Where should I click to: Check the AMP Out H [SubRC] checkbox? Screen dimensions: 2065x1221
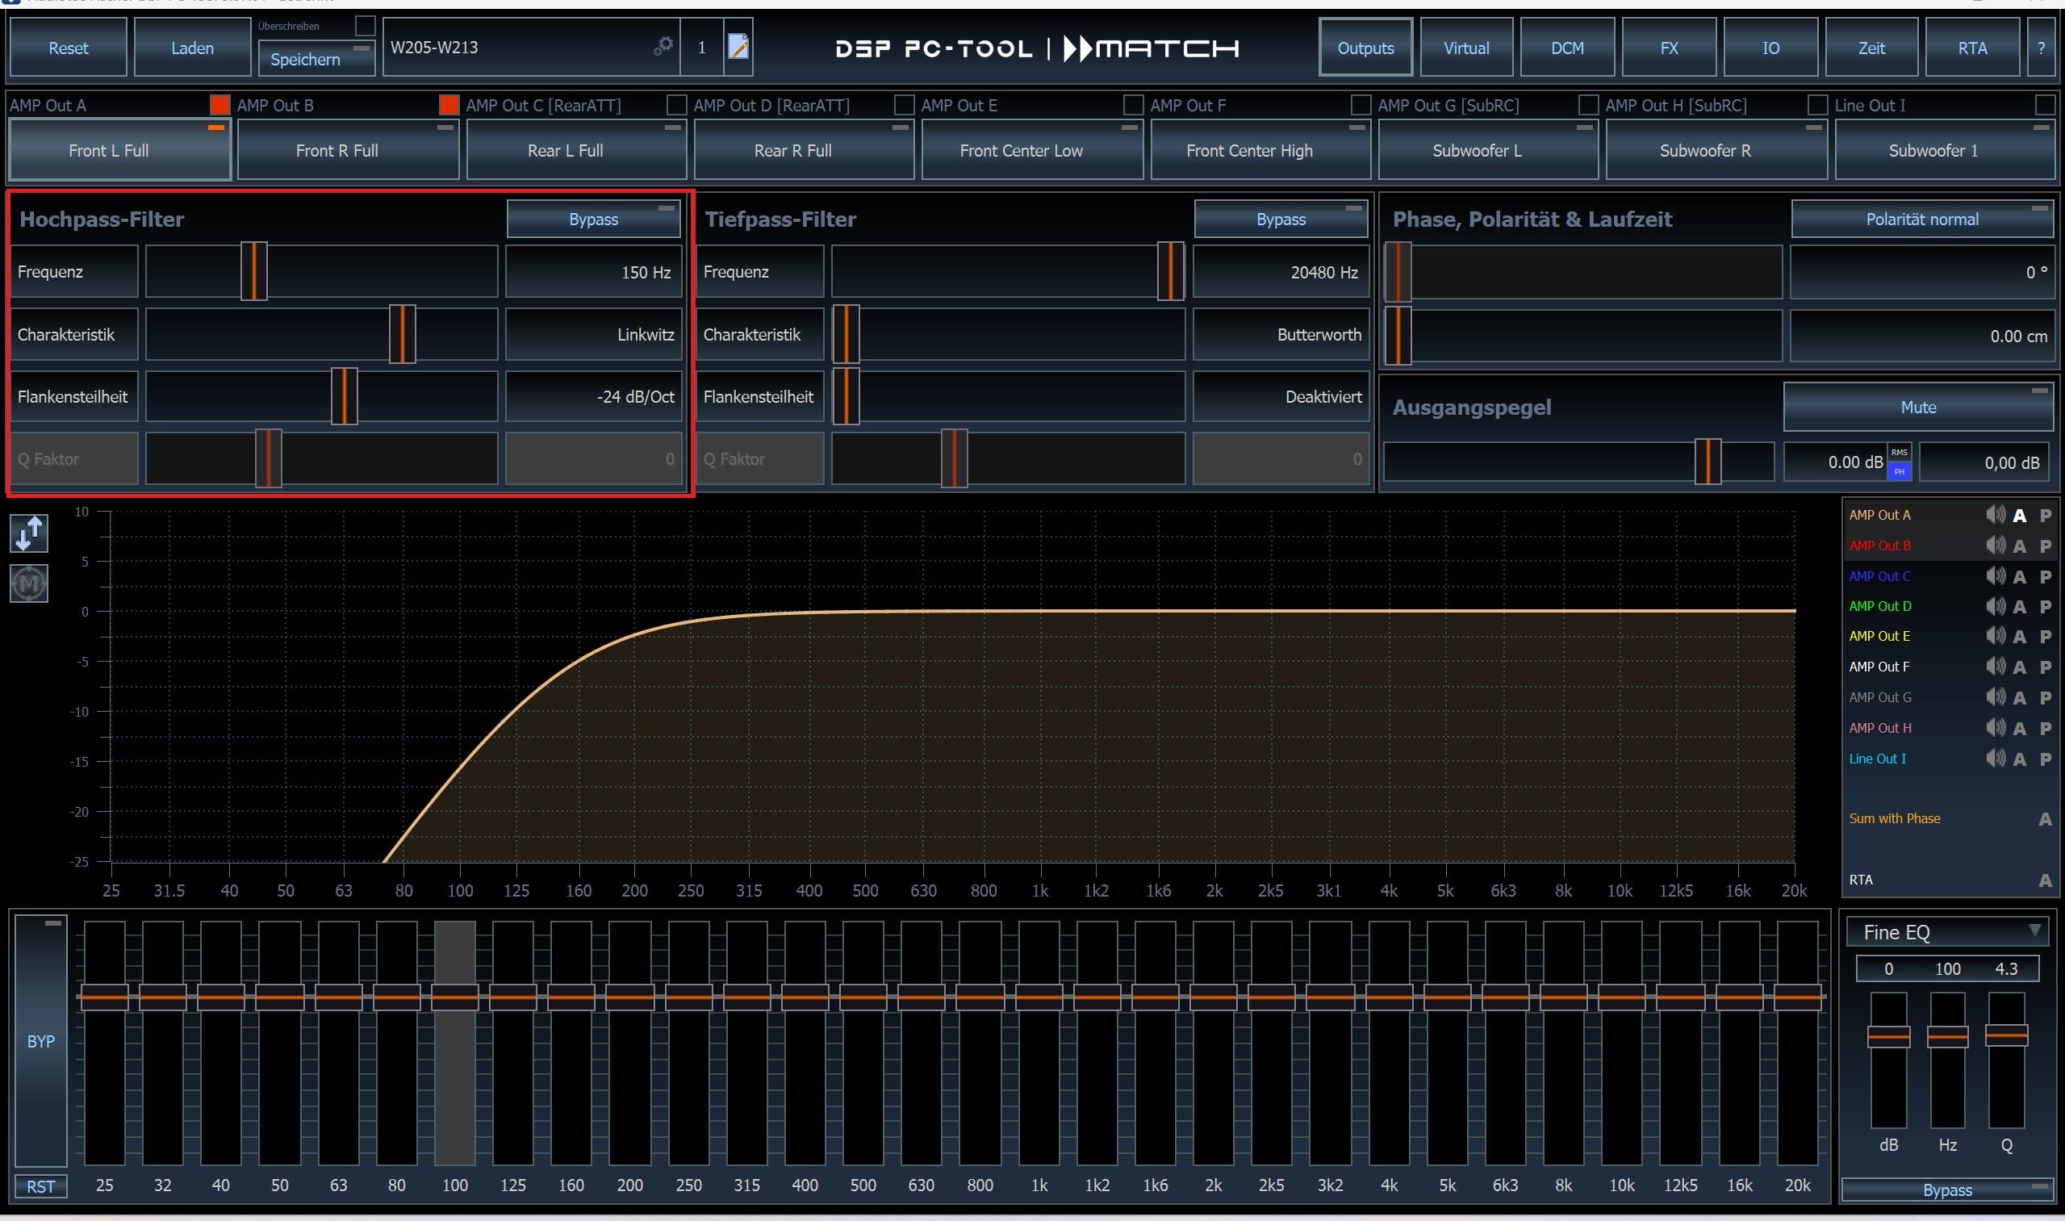click(x=1816, y=104)
